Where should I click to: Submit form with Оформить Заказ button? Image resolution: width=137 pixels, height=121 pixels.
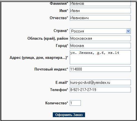tap(69, 115)
